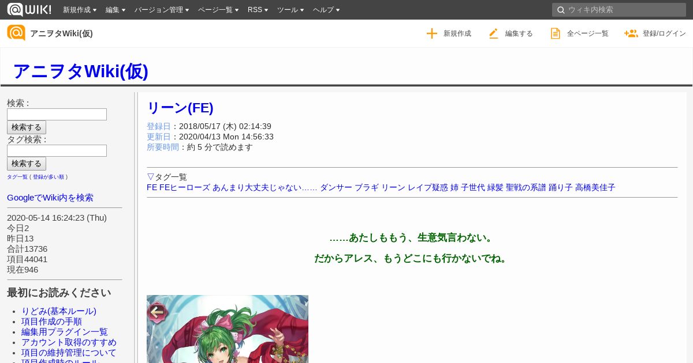Click the 検索 text input in sidebar

click(x=57, y=114)
